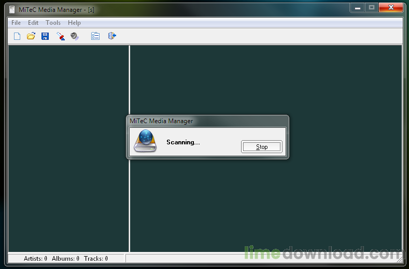Open a library using the folder icon
Screen dimensions: 409x269
click(31, 36)
